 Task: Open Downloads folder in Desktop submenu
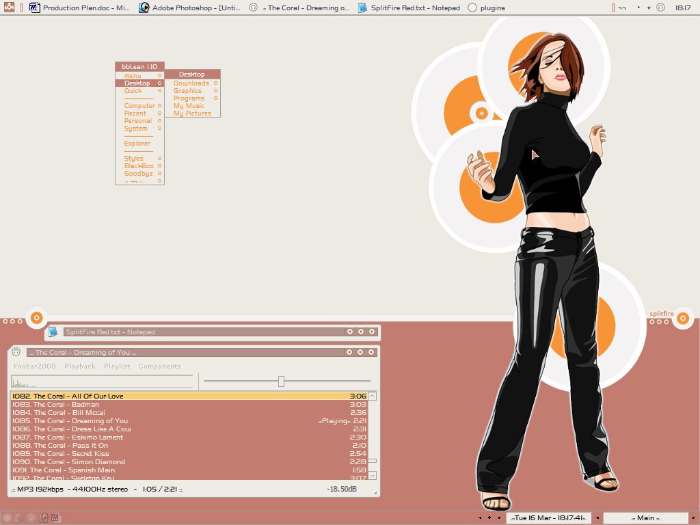pyautogui.click(x=192, y=83)
